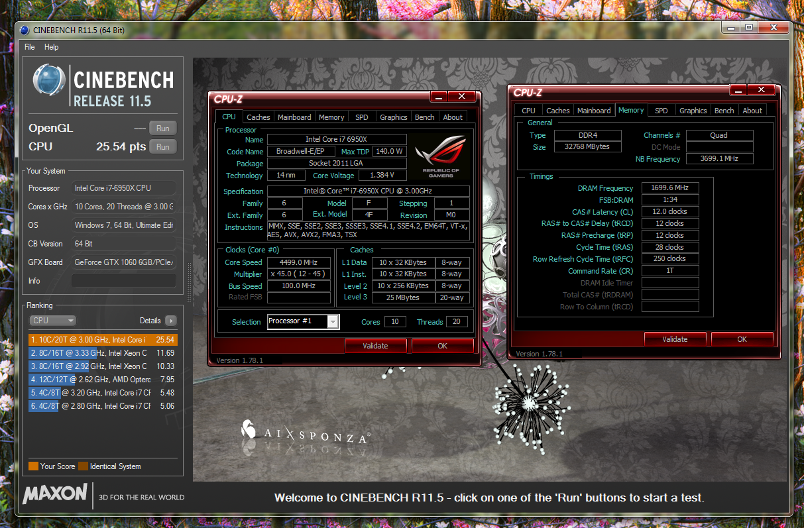Viewport: 804px width, 528px height.
Task: Close the Cinebench window
Action: point(774,27)
